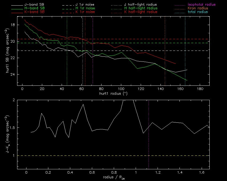Select the H half-light radius legend entry
The image size is (227, 181).
141,9
